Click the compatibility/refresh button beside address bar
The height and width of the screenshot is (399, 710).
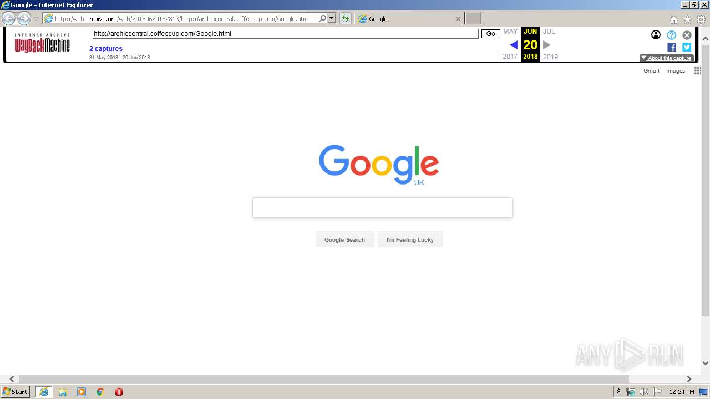pos(346,19)
